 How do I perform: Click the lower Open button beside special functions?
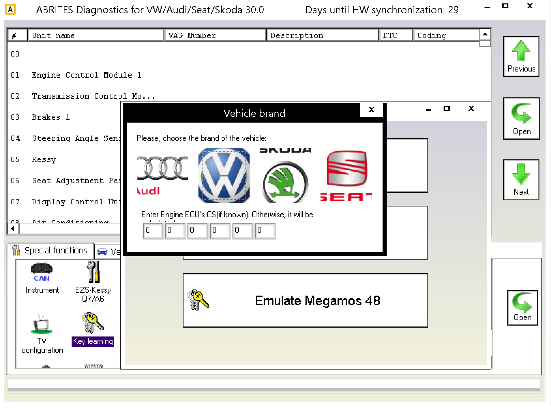[522, 308]
